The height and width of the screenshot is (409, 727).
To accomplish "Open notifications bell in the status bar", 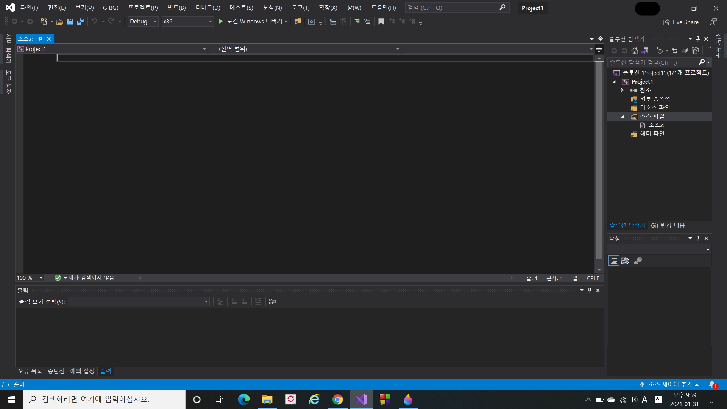I will (x=713, y=384).
